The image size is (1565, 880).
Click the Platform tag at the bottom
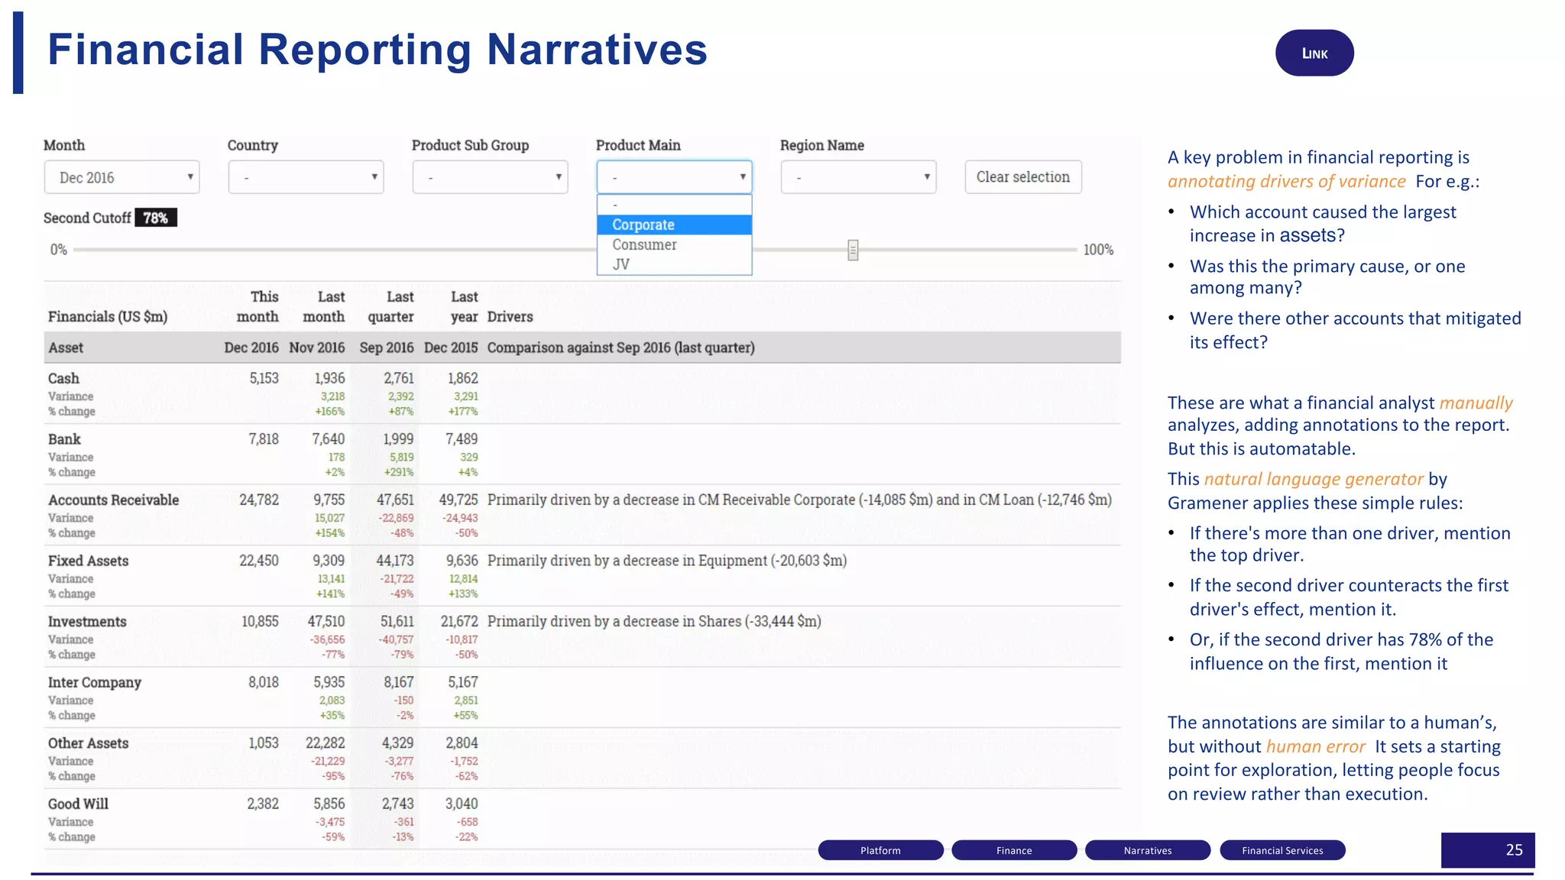(x=880, y=850)
